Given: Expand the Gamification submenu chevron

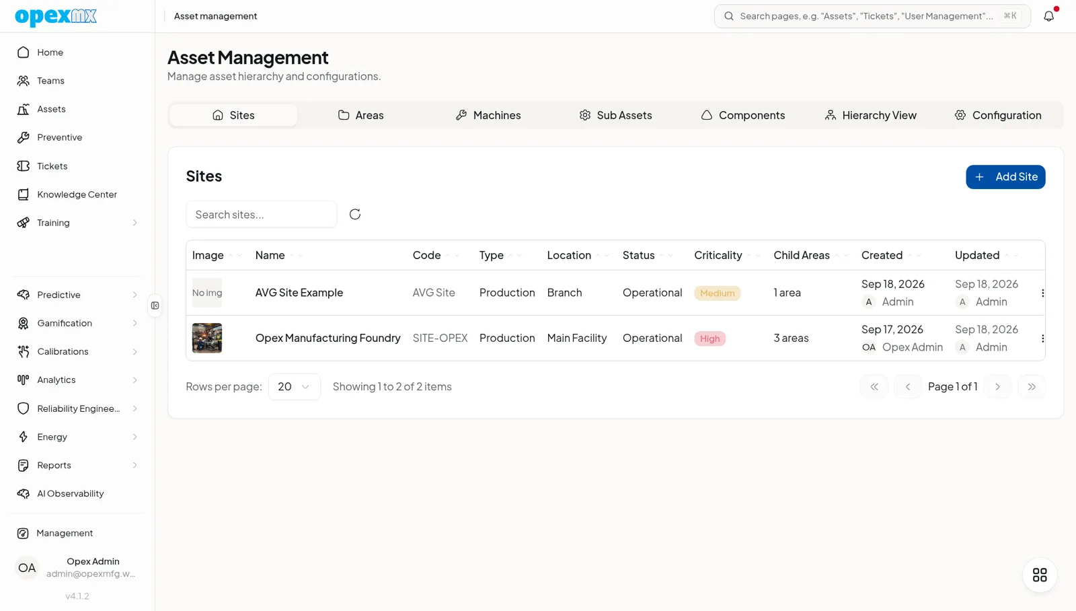Looking at the screenshot, I should (x=134, y=323).
